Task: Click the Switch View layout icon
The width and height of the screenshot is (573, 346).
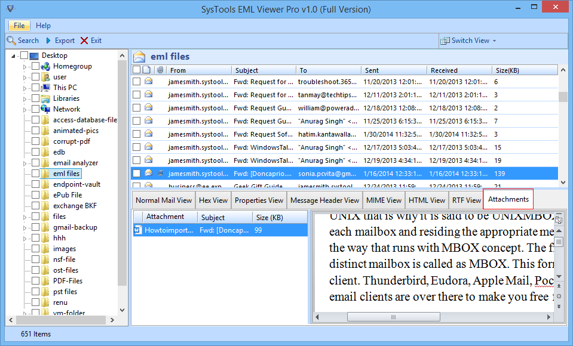Action: [445, 41]
